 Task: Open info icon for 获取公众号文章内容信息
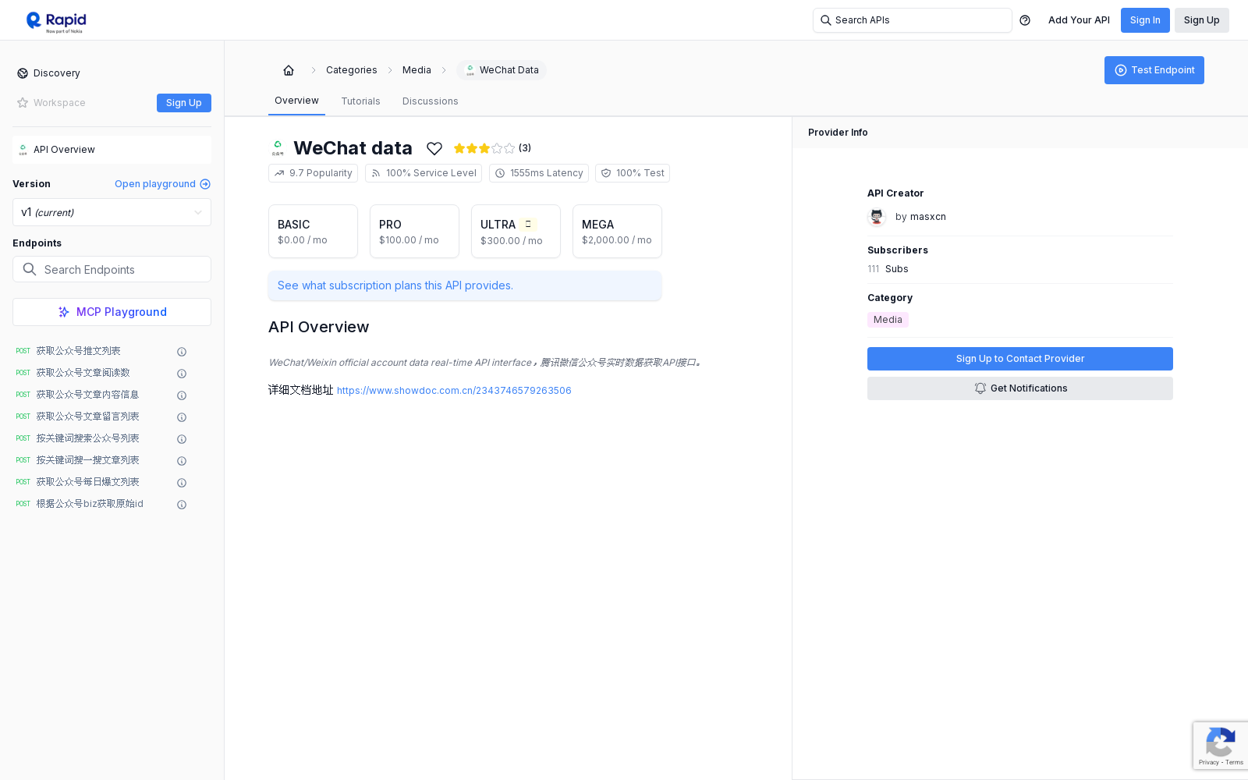click(182, 395)
